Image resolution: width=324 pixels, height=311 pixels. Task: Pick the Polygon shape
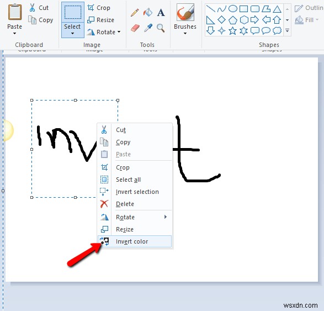pyautogui.click(x=266, y=9)
